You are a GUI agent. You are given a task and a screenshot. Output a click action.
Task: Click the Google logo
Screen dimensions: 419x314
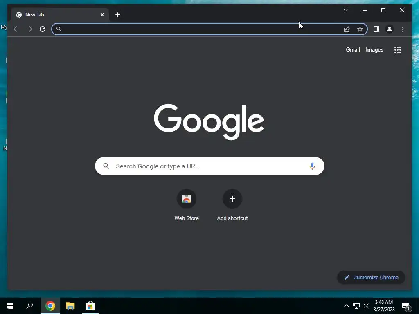click(x=209, y=122)
